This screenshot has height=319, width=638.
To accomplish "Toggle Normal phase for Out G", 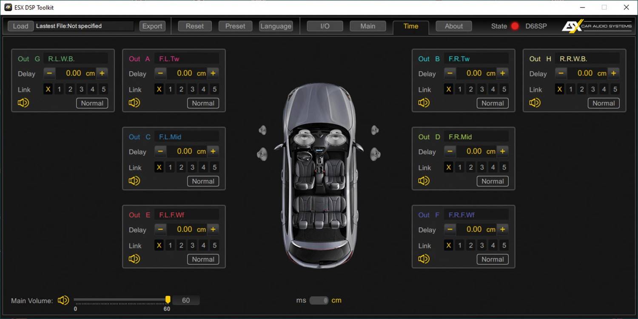I will 92,103.
